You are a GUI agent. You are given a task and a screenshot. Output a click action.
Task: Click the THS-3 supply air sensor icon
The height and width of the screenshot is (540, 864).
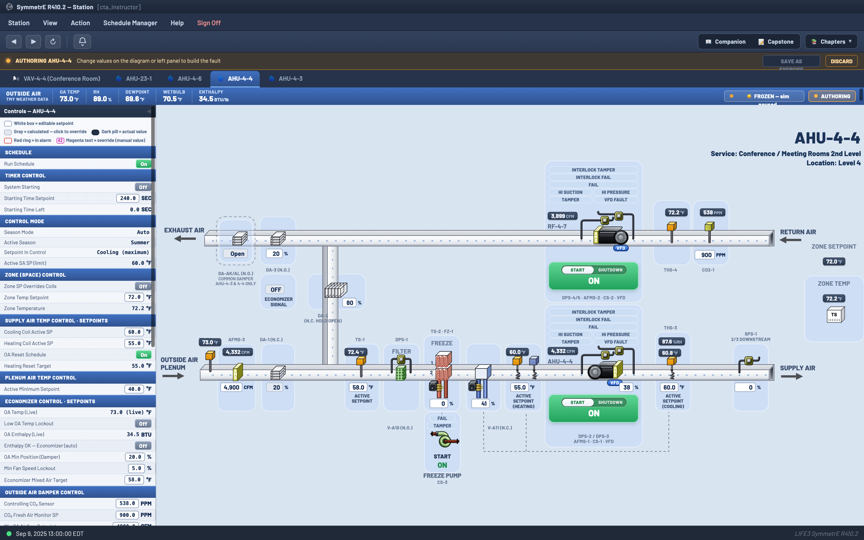click(672, 367)
